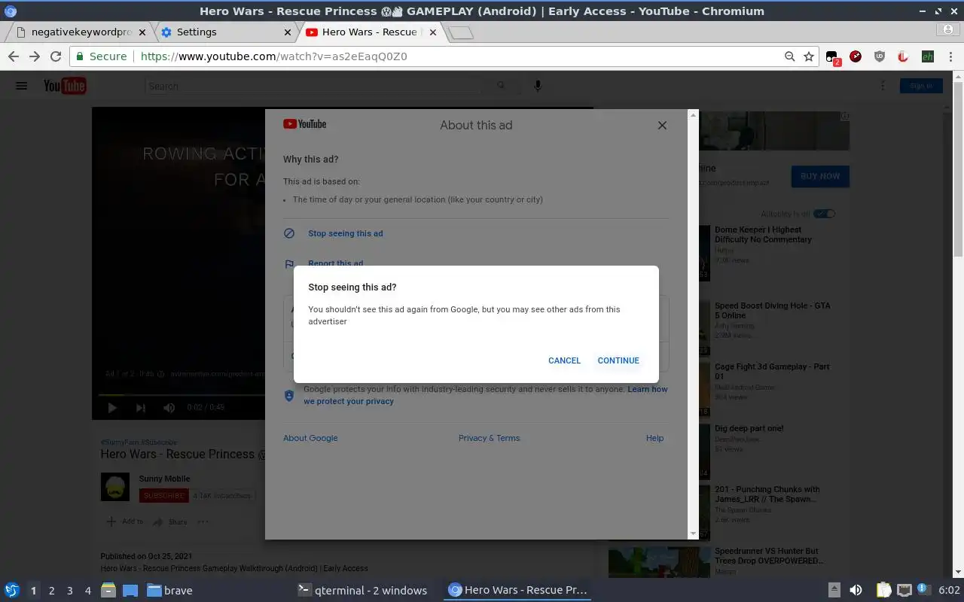Click the green 'eh' extension icon

click(x=928, y=56)
